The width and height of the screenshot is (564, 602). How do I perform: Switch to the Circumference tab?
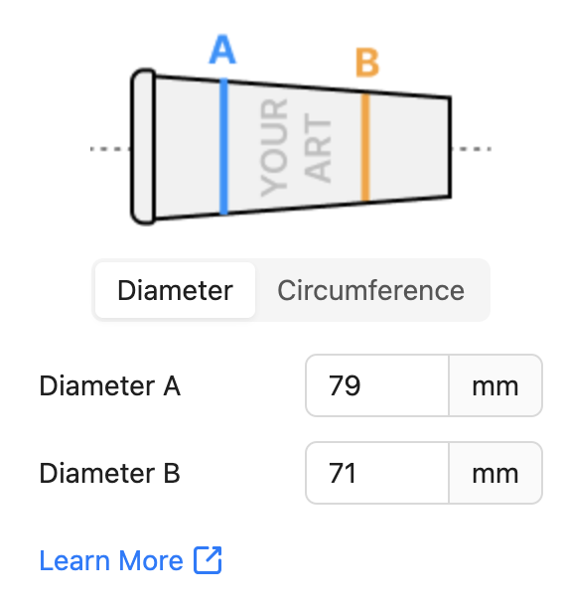pos(370,290)
